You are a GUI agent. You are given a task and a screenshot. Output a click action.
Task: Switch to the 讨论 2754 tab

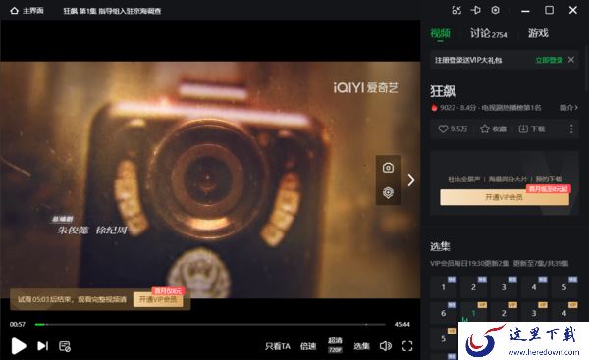488,33
